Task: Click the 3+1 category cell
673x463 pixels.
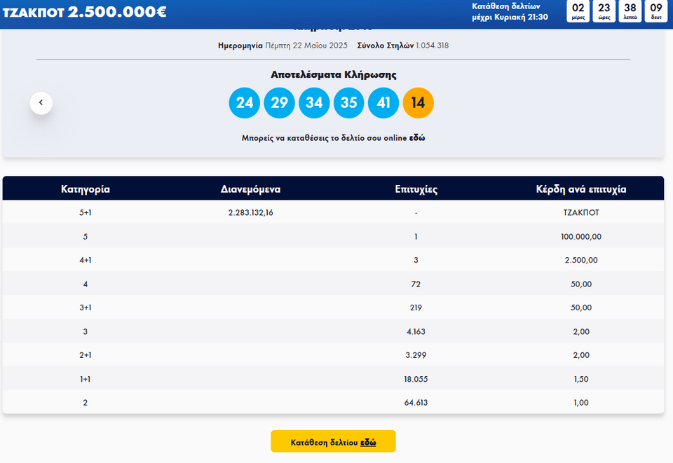Action: point(86,307)
